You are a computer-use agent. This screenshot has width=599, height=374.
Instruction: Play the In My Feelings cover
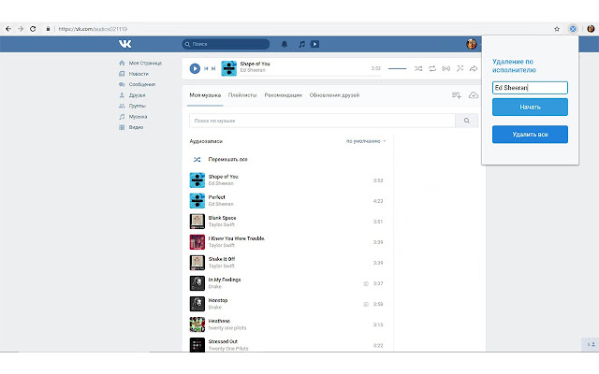pos(197,283)
